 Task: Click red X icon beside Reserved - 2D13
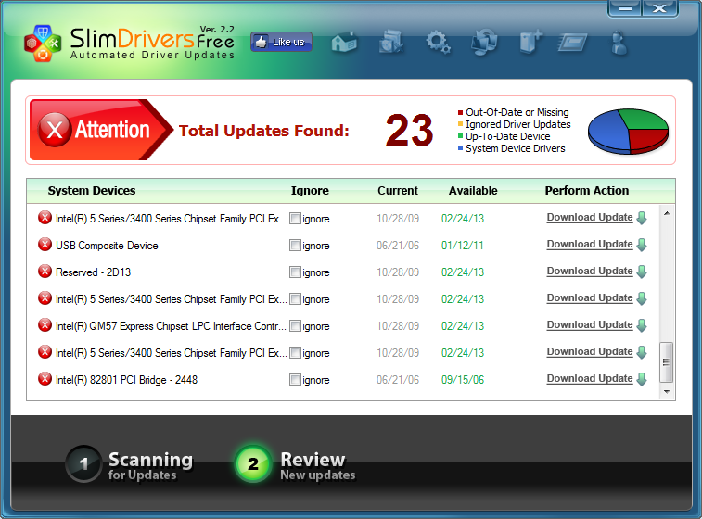45,272
